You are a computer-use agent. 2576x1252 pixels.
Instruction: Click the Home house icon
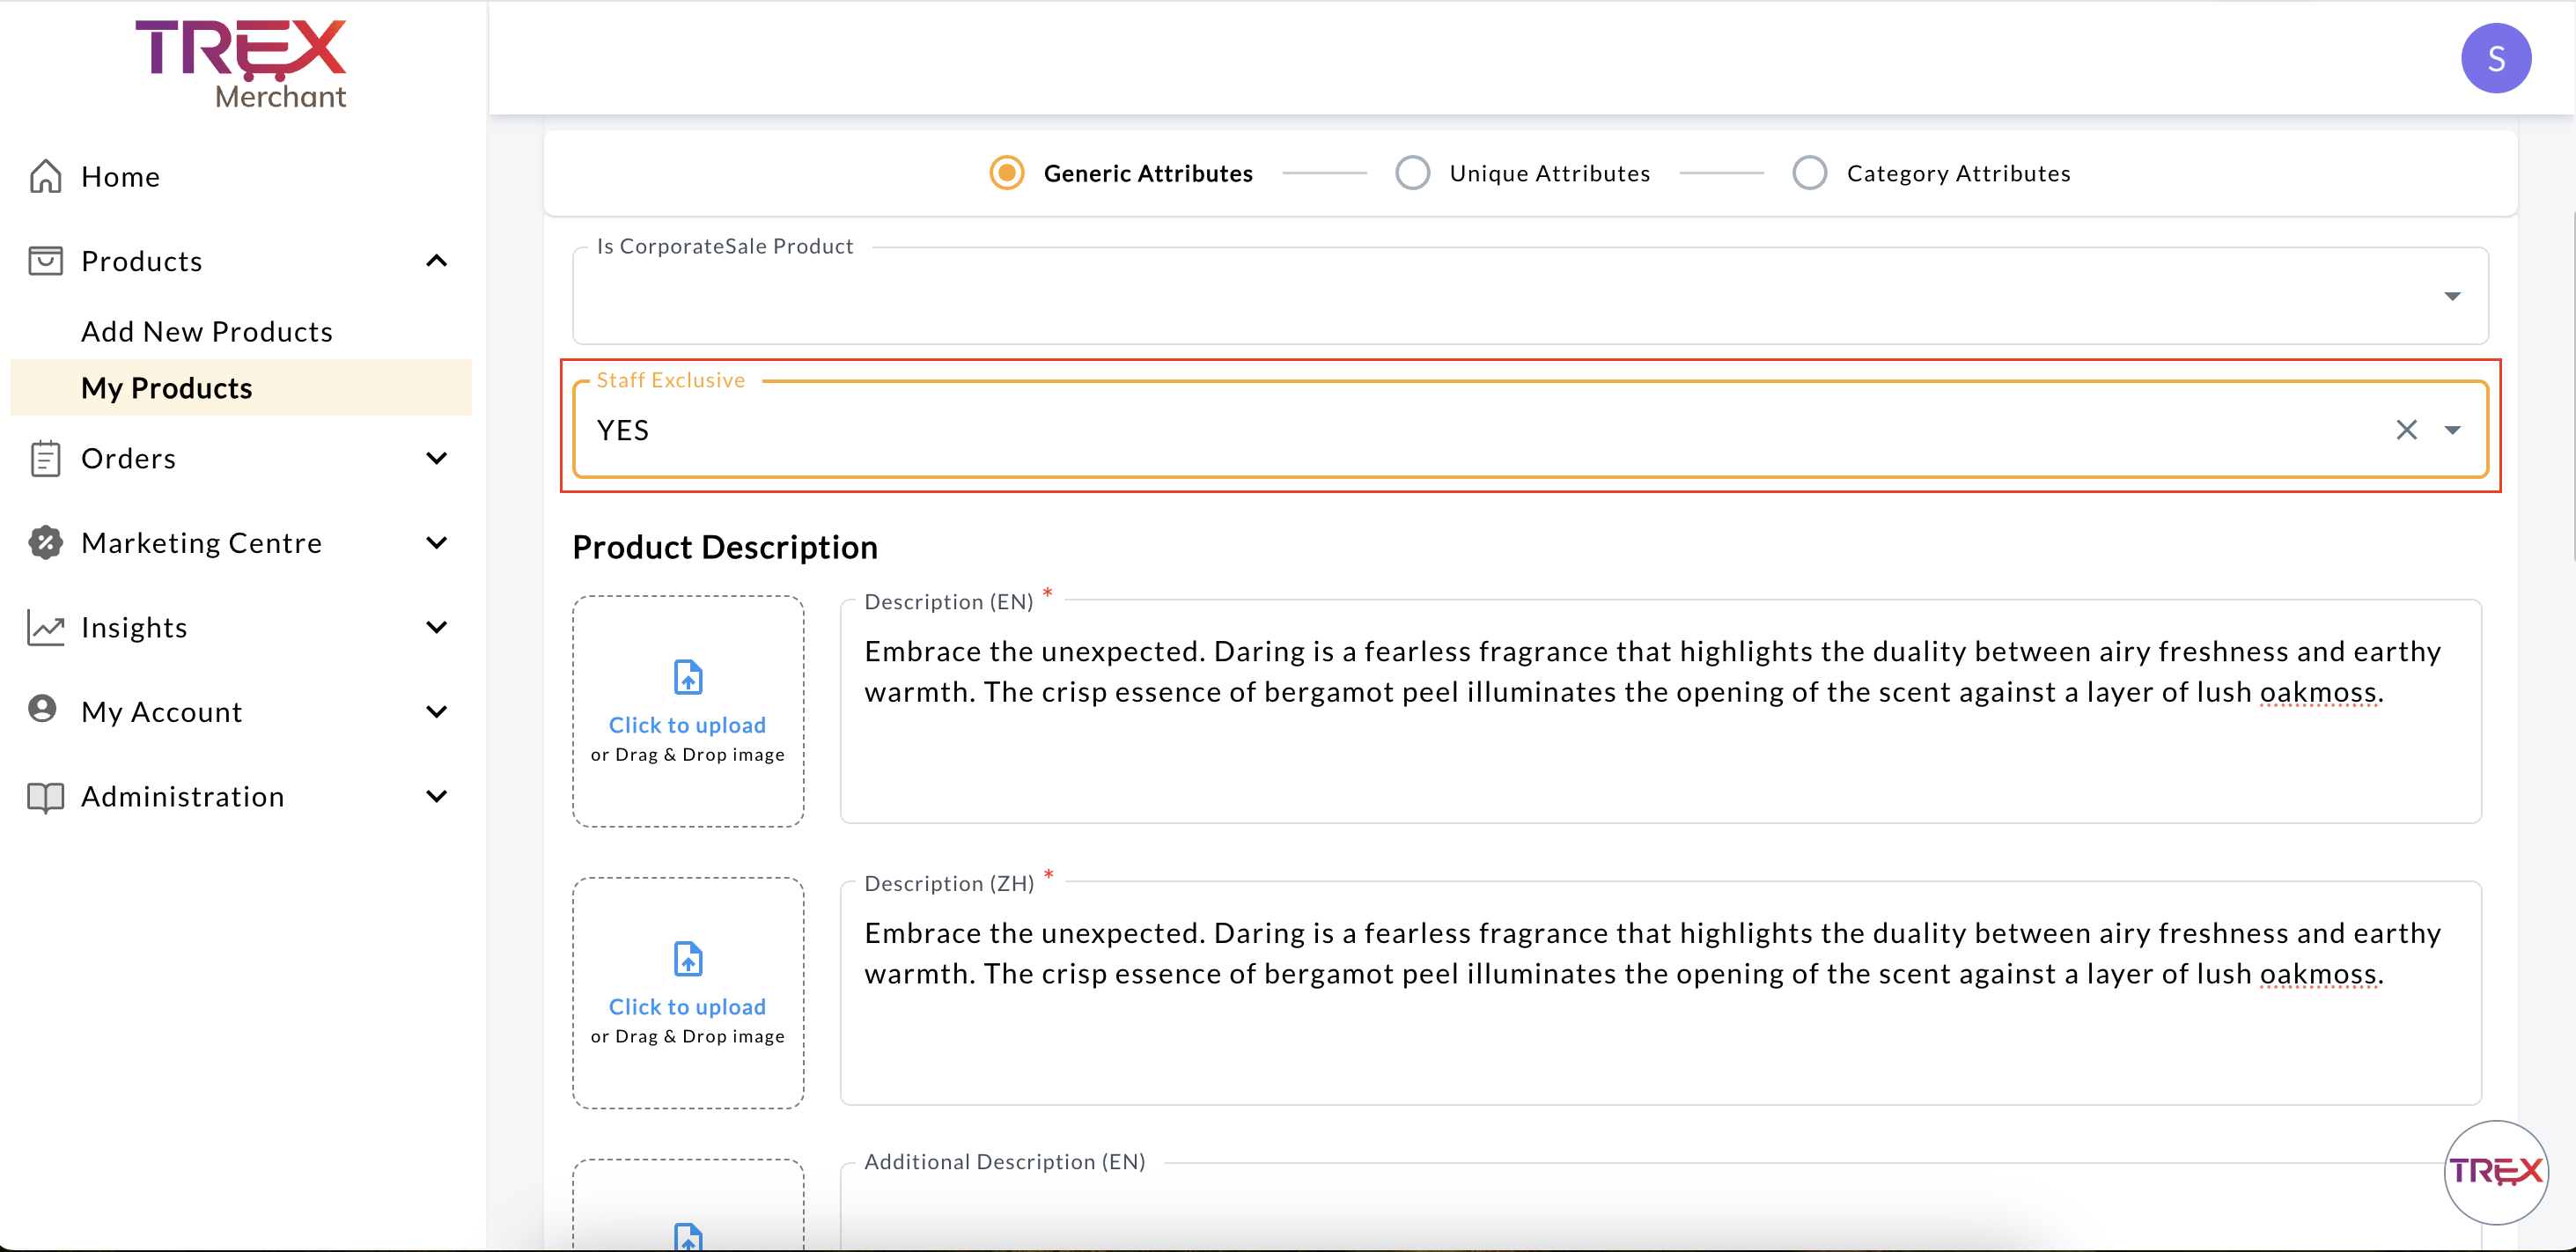pyautogui.click(x=45, y=176)
